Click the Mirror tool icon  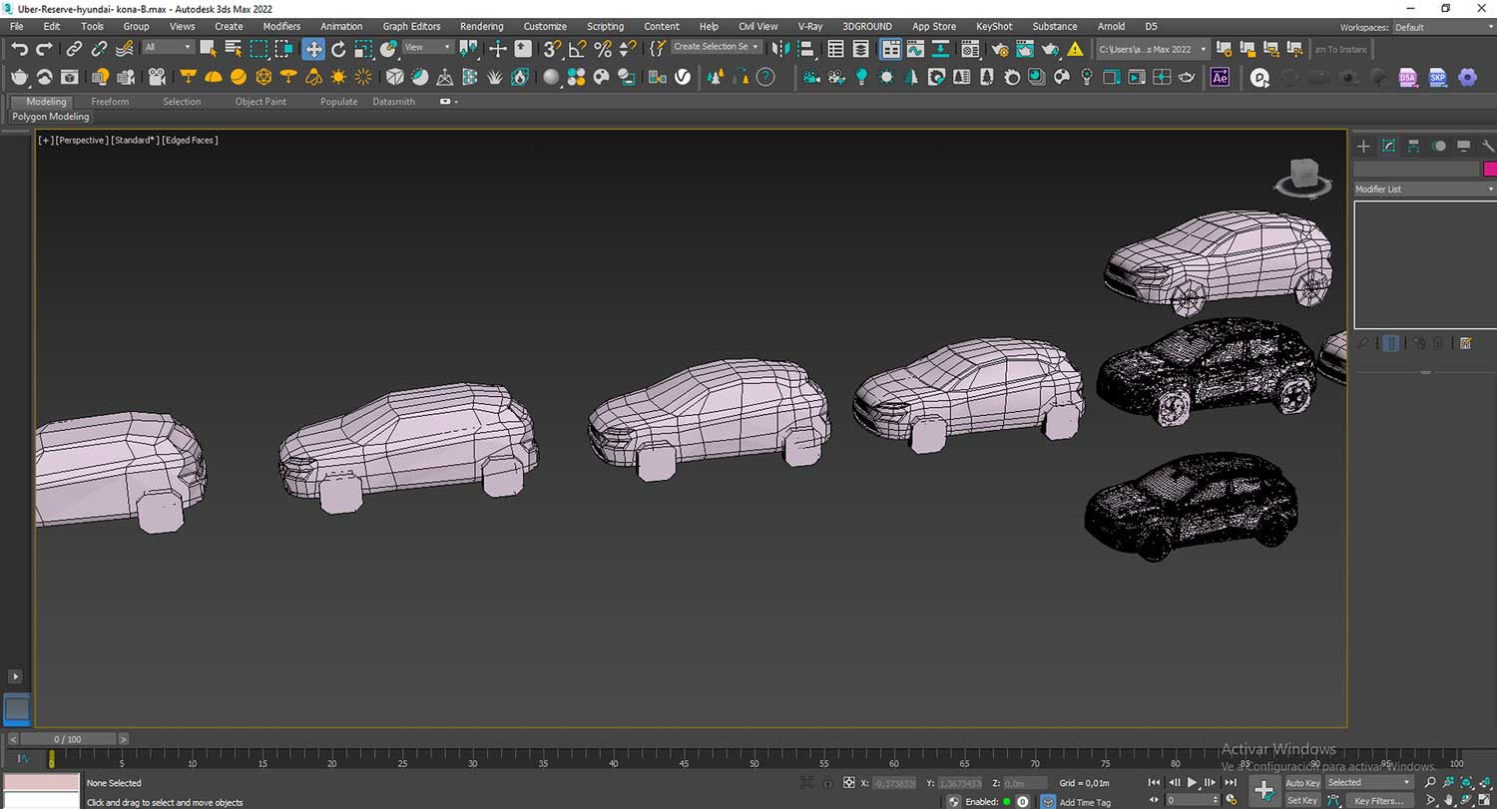click(780, 48)
